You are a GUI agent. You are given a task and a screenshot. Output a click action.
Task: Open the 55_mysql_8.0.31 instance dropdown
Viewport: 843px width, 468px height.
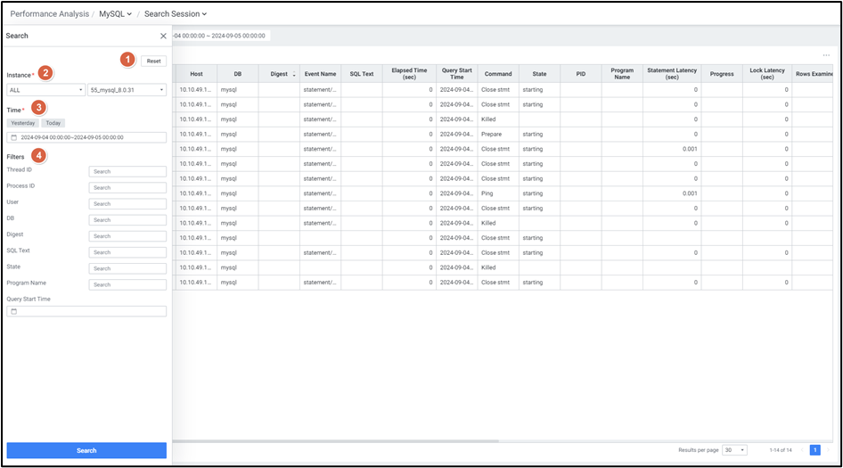[x=127, y=90]
